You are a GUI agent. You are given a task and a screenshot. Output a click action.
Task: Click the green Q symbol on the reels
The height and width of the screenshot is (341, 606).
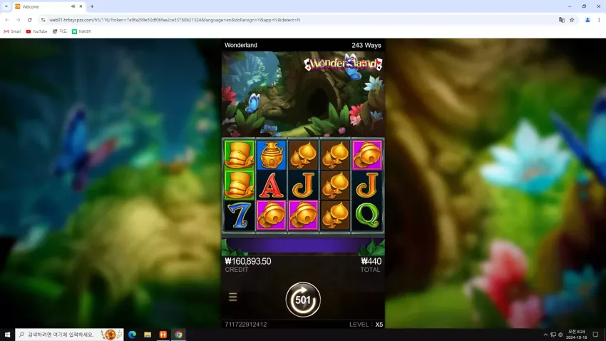(x=366, y=215)
